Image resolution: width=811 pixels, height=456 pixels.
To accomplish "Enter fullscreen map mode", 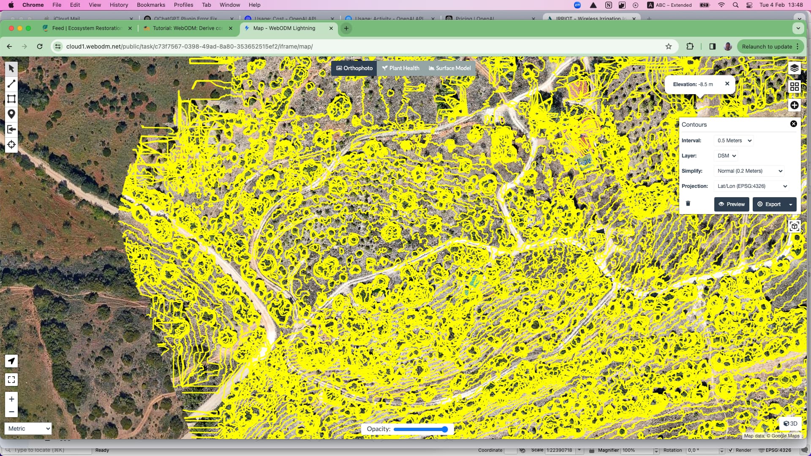I will click(x=11, y=380).
